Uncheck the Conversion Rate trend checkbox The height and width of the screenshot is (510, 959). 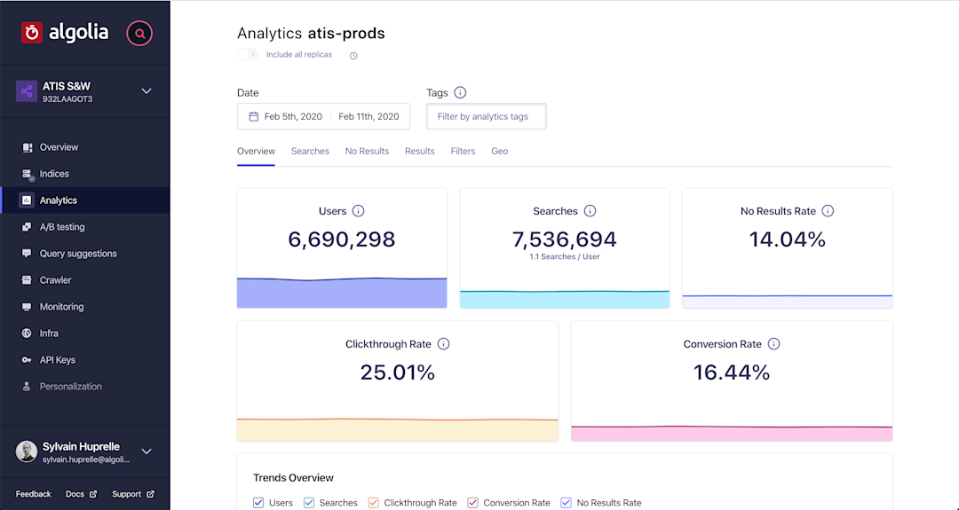tap(472, 503)
